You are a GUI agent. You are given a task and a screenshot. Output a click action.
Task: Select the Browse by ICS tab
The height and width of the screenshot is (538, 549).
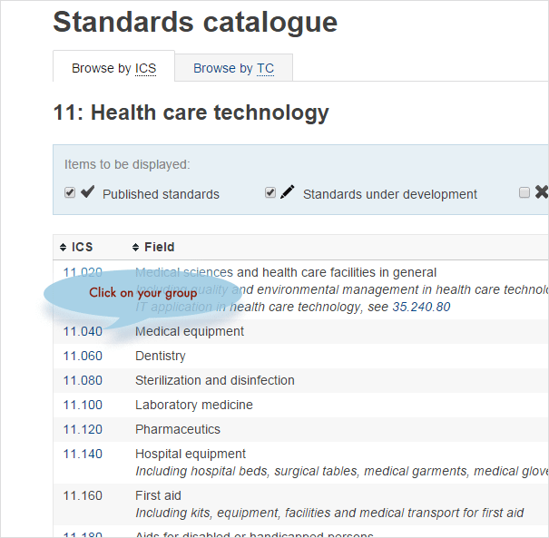113,68
